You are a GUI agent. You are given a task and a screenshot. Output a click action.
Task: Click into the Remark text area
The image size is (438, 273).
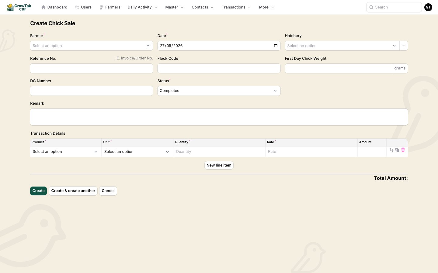tap(219, 117)
